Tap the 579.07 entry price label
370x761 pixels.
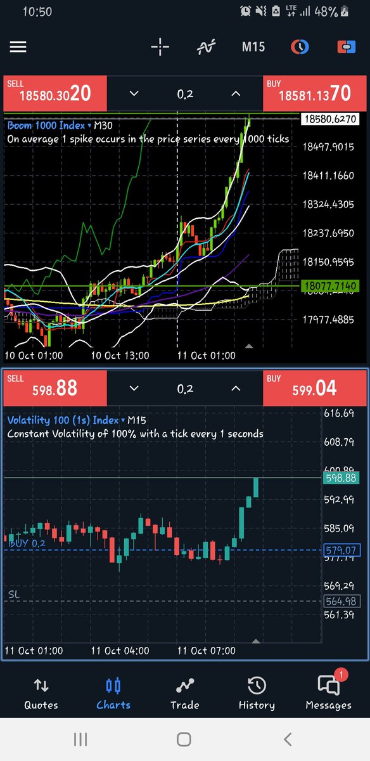coord(341,550)
